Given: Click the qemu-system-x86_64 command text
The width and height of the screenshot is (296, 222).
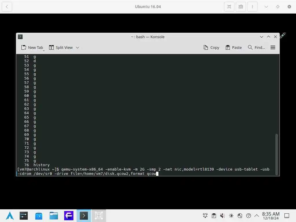Looking at the screenshot, I should click(82, 169).
